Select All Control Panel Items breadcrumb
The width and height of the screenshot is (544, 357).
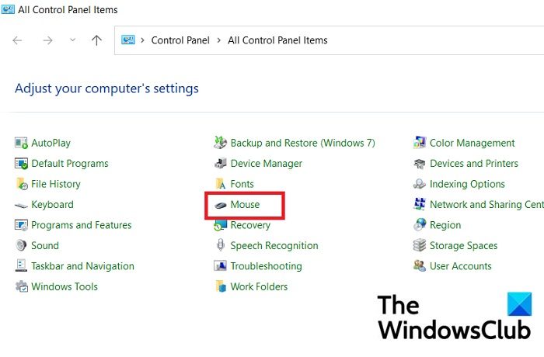pyautogui.click(x=277, y=40)
